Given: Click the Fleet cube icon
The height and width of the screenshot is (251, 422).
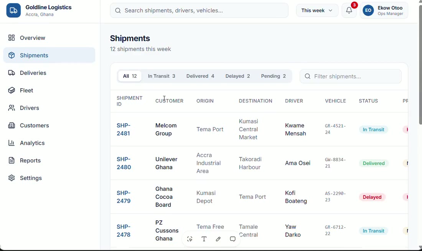Looking at the screenshot, I should pyautogui.click(x=12, y=90).
